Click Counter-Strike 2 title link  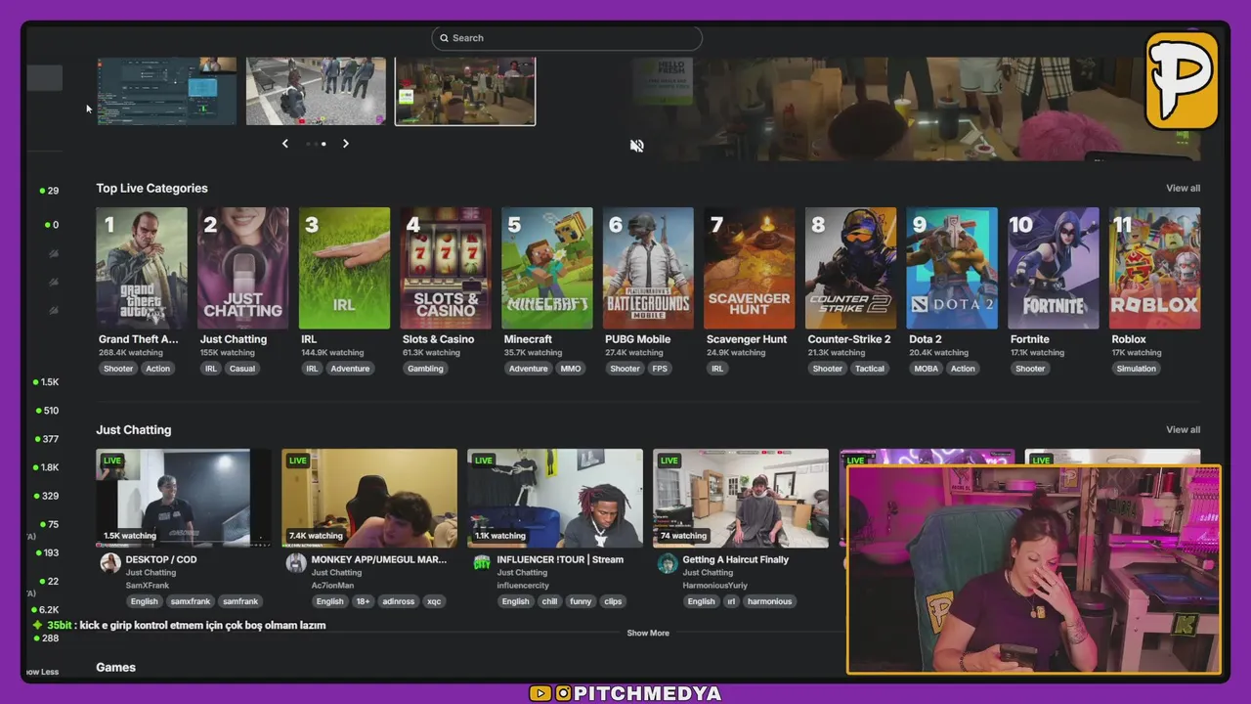849,339
